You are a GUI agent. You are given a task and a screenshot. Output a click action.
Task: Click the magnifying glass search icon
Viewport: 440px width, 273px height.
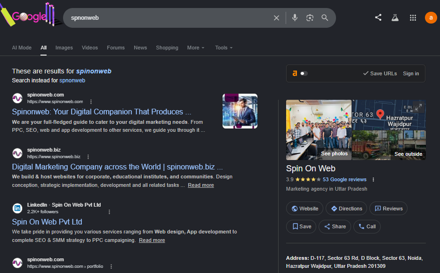[x=325, y=18]
